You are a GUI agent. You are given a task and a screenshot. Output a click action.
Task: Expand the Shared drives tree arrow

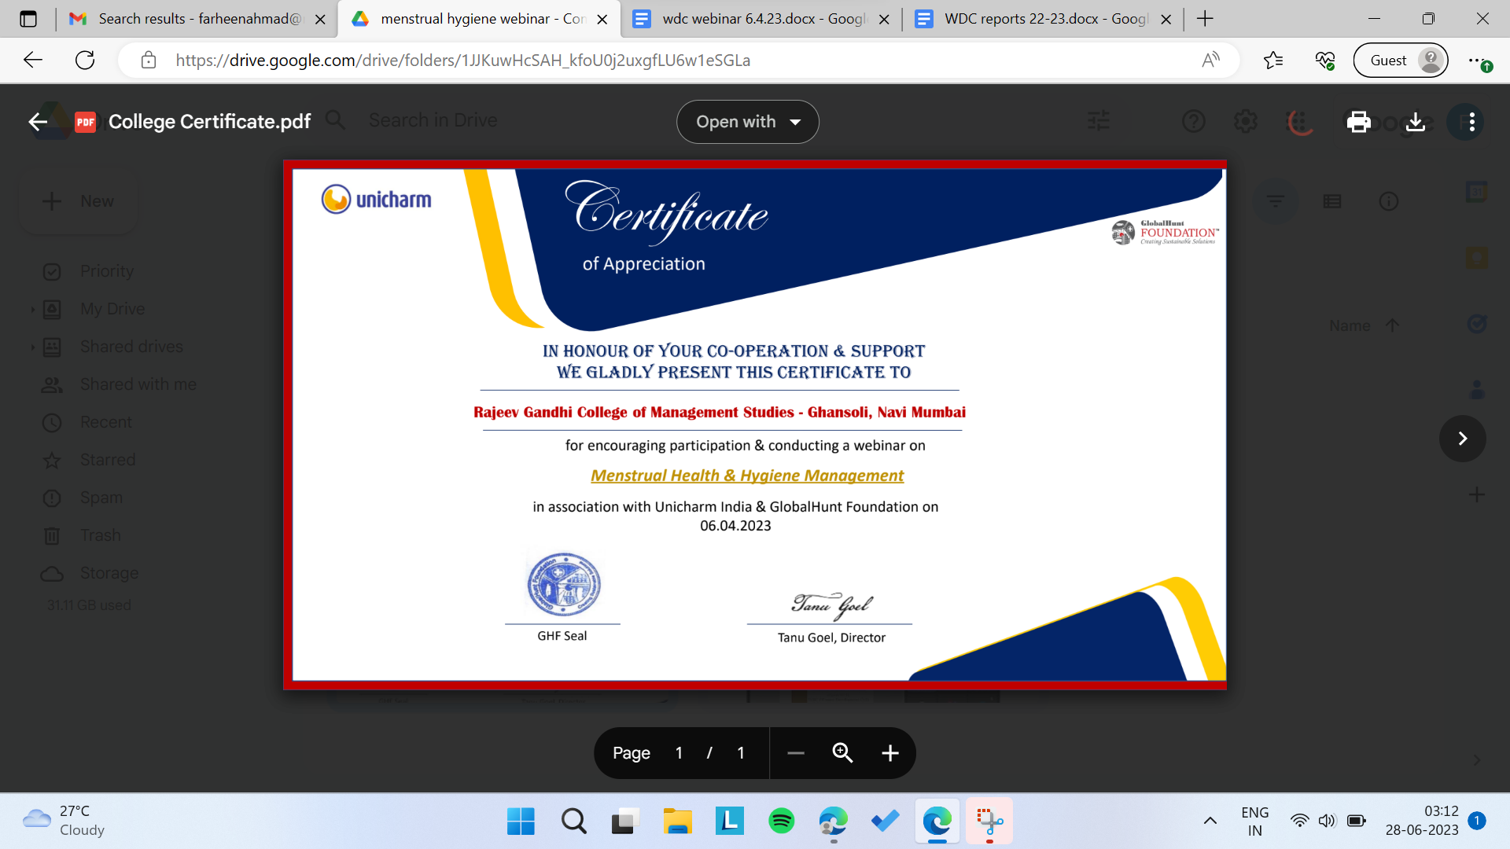32,347
